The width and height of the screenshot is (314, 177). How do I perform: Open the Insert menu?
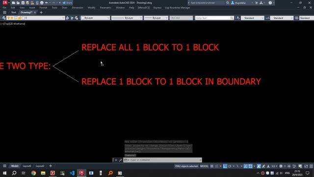[x=32, y=8]
